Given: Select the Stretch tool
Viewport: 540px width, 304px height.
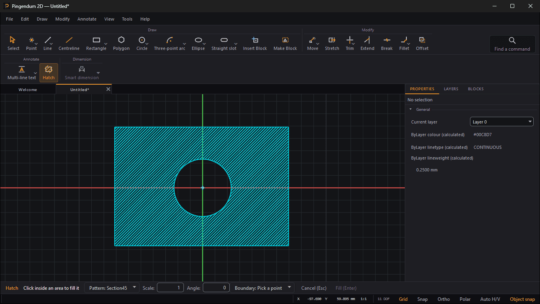Looking at the screenshot, I should pos(332,44).
